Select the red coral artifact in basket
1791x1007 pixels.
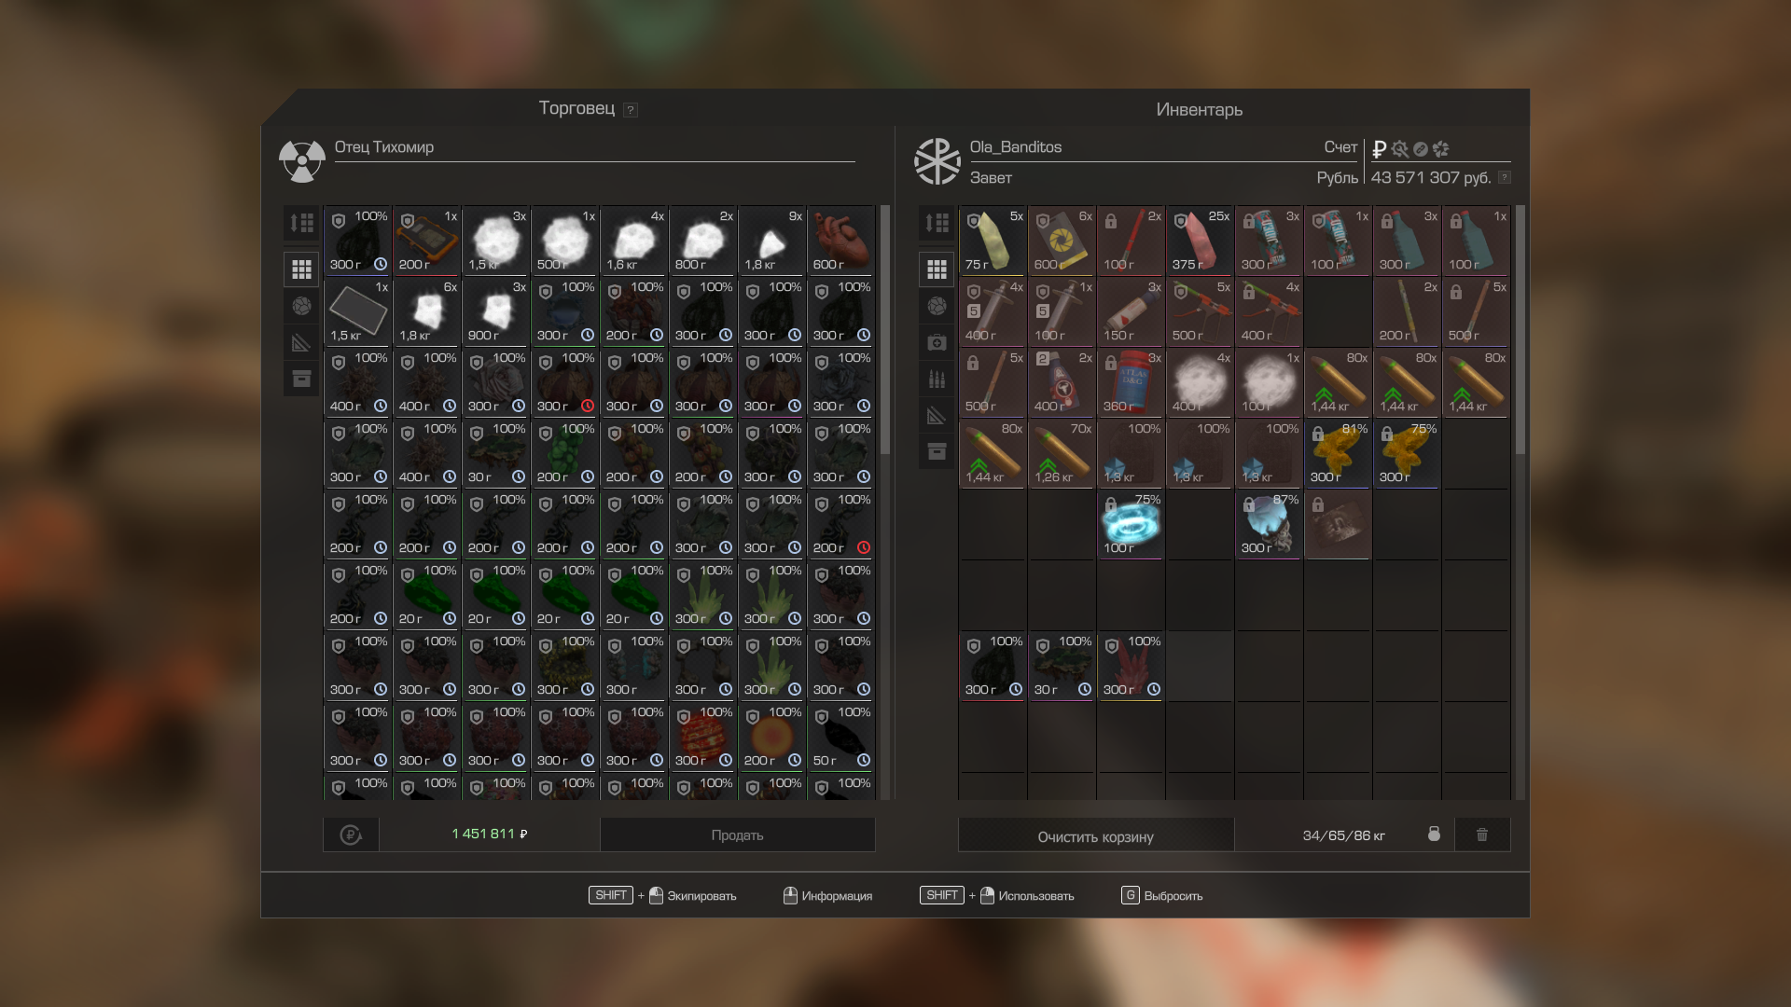click(1131, 666)
